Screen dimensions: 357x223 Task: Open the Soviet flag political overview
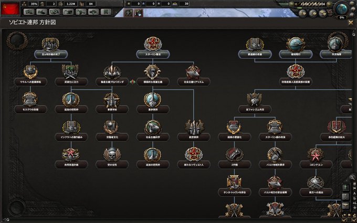pos(10,9)
